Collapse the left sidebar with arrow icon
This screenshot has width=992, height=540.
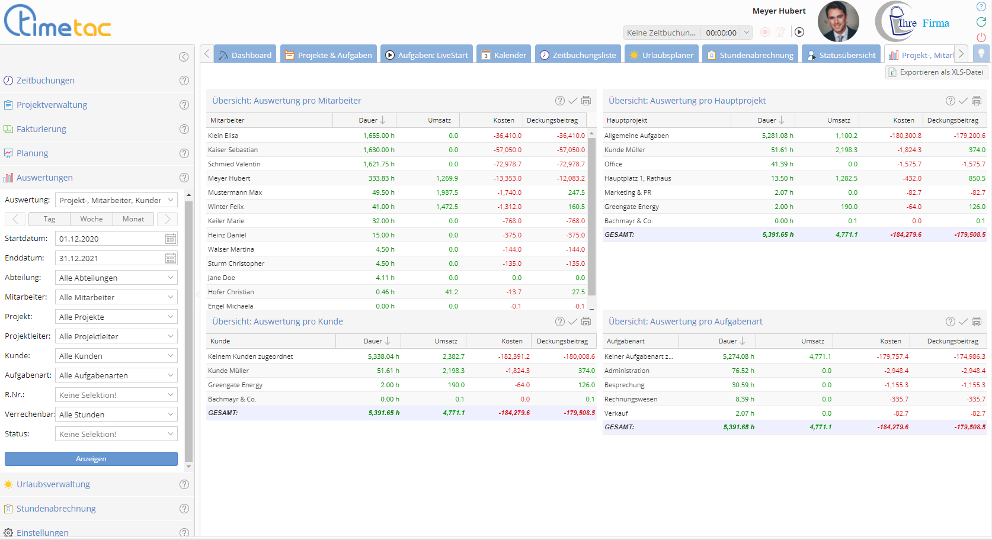point(184,57)
